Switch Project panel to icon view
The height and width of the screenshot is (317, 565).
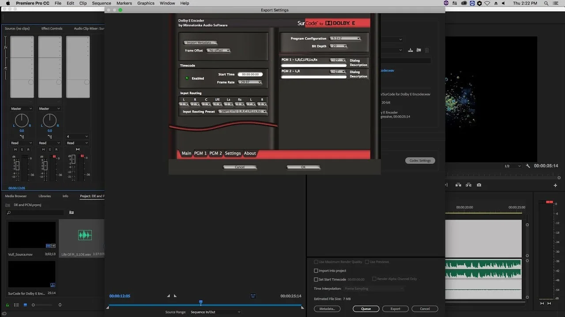(25, 305)
